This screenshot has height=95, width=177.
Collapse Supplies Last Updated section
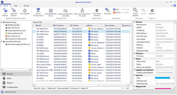point(134,70)
